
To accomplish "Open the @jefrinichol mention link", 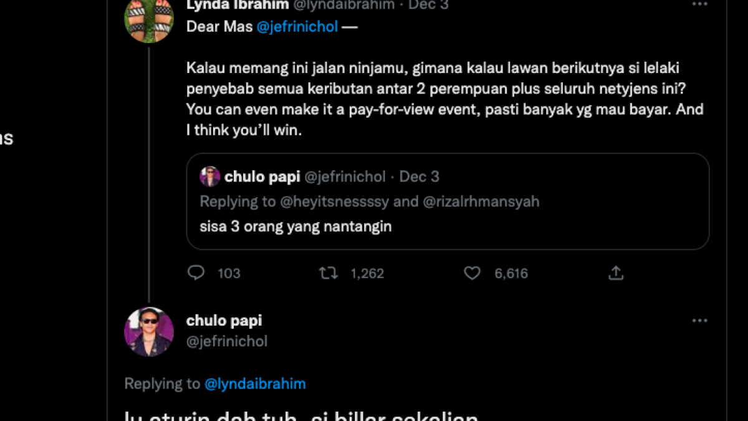I will click(x=297, y=27).
